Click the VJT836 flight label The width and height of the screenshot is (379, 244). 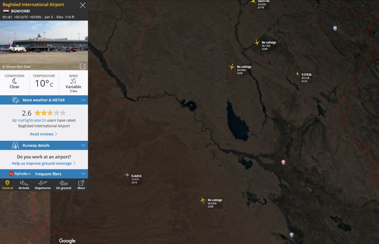pos(306,78)
